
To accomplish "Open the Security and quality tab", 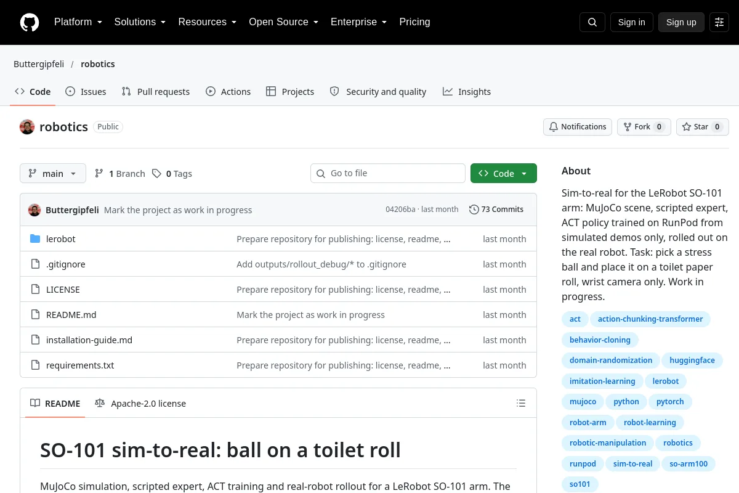I will click(x=378, y=92).
